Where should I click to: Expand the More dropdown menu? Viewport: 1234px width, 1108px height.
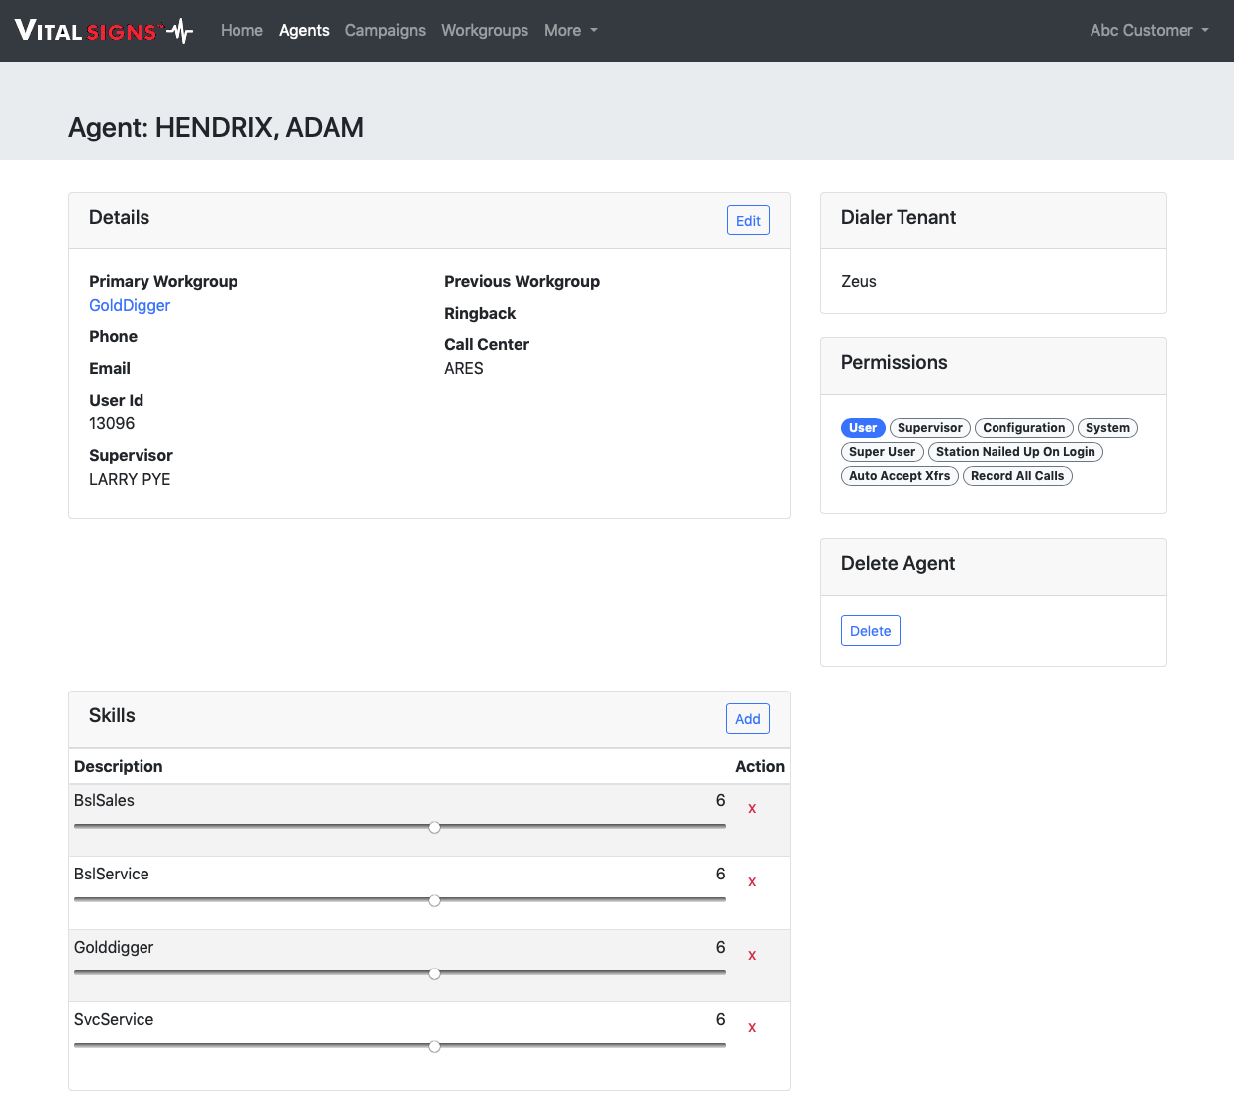pyautogui.click(x=570, y=31)
